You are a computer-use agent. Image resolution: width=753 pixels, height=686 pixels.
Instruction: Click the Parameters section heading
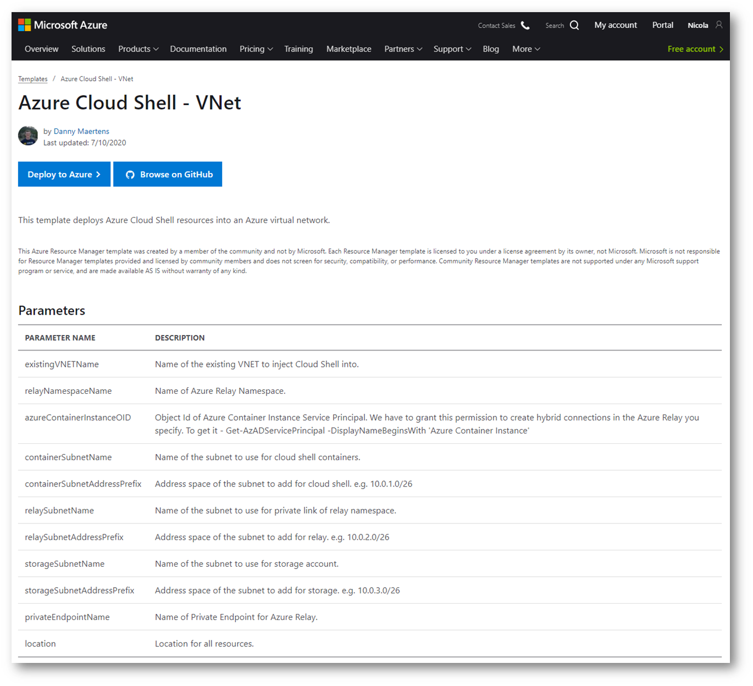coord(52,311)
